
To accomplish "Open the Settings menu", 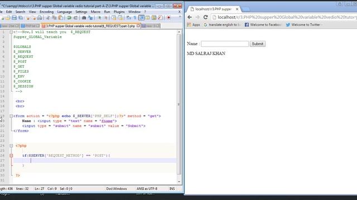I will click(81, 12).
